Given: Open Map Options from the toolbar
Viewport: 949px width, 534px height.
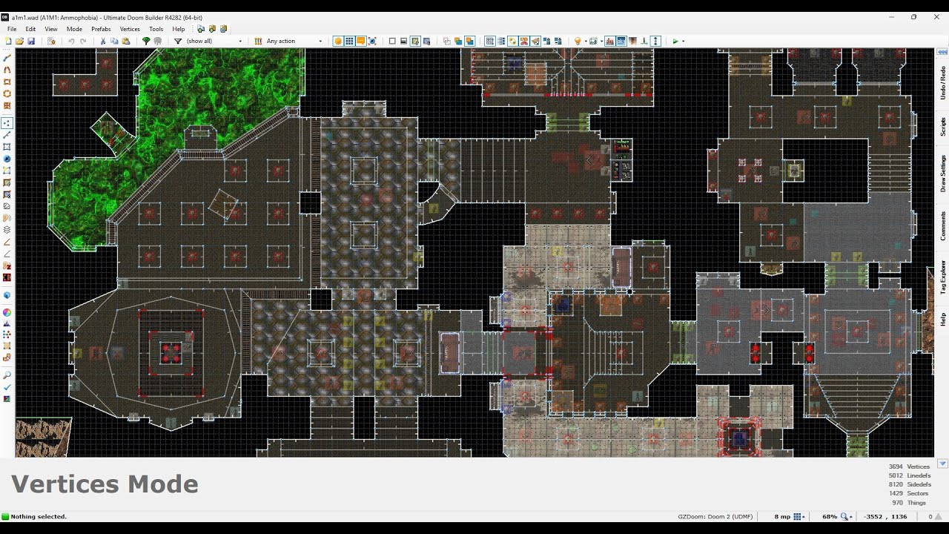Looking at the screenshot, I should pyautogui.click(x=51, y=41).
